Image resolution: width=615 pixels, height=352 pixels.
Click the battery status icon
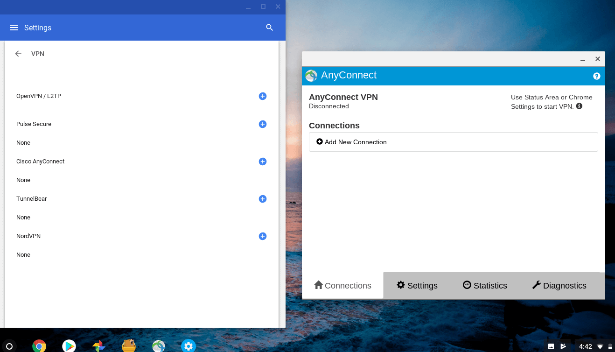[610, 347]
